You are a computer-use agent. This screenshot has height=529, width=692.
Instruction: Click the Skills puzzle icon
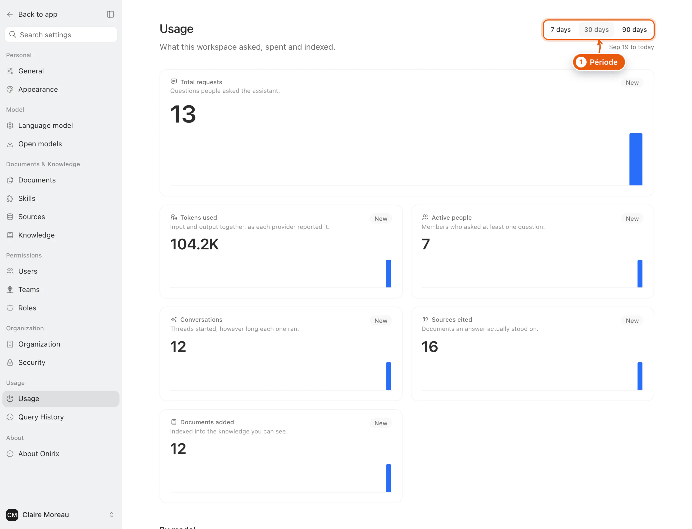tap(10, 198)
